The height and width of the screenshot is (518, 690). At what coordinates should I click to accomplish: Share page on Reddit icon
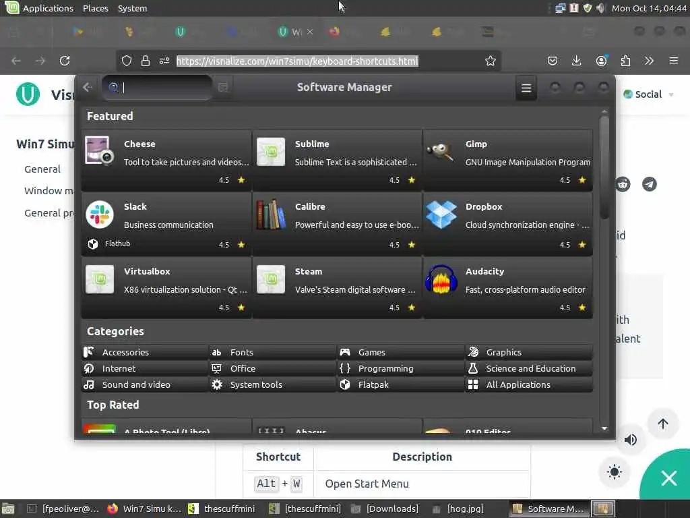623,184
